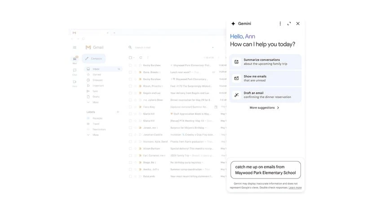The image size is (371, 208).
Task: Tick the checkbox beside DataLamb email
Action: (131, 176)
